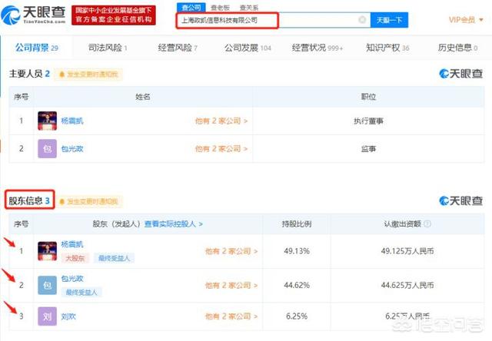Select the 查老板 search tab
This screenshot has height=341, width=492.
220,8
